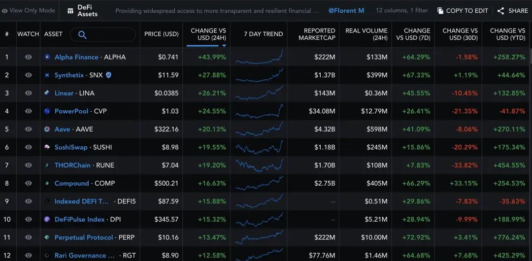Click the DeFi Assets table icon

pos(70,11)
